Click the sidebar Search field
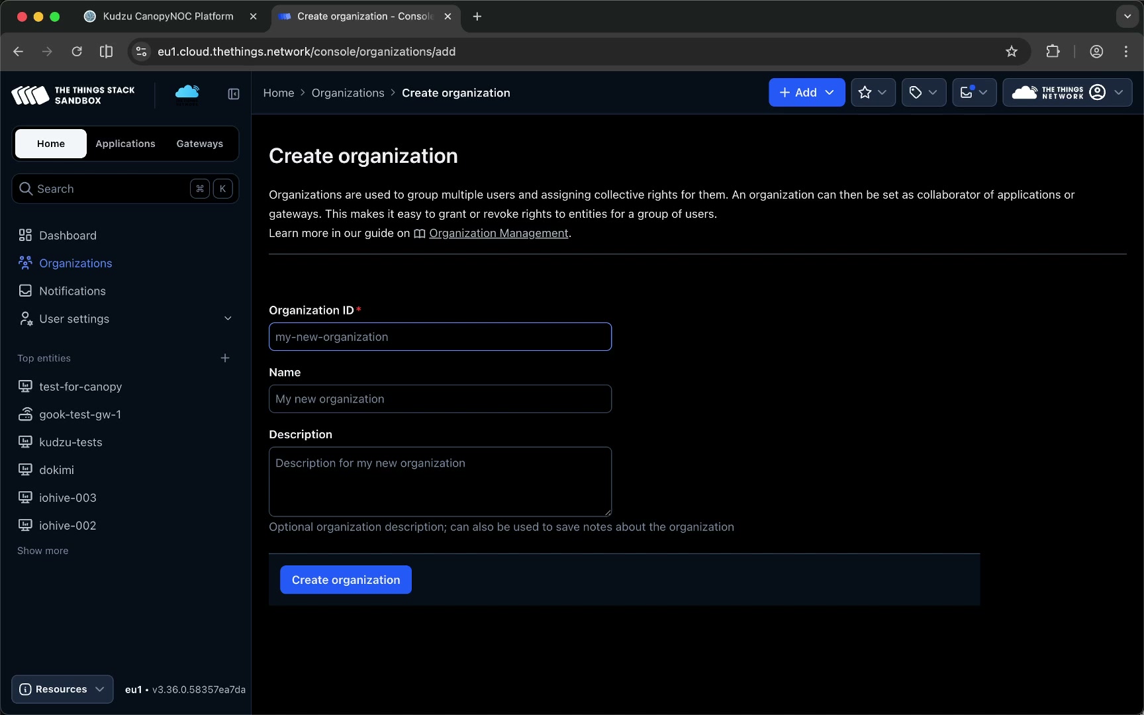 pos(125,189)
